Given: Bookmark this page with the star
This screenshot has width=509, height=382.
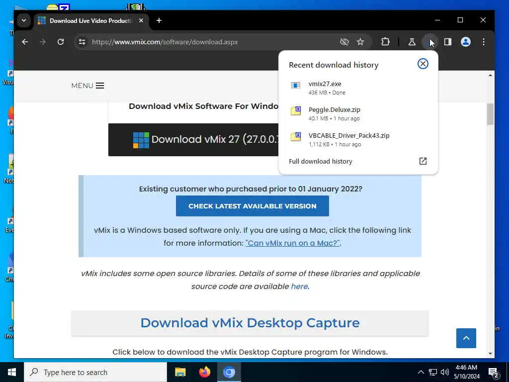Looking at the screenshot, I should (360, 42).
